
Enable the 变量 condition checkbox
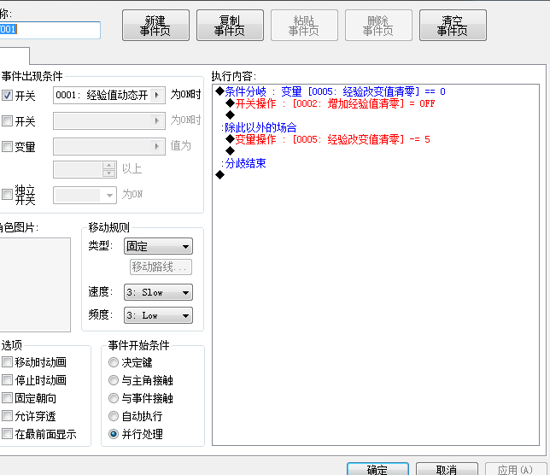7,146
